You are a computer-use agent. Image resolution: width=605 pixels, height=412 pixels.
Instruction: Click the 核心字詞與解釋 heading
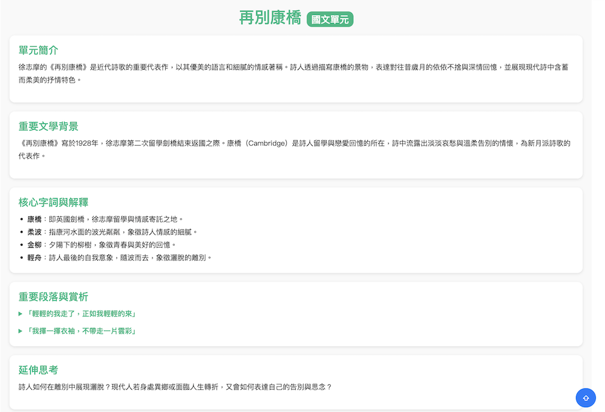pos(53,202)
